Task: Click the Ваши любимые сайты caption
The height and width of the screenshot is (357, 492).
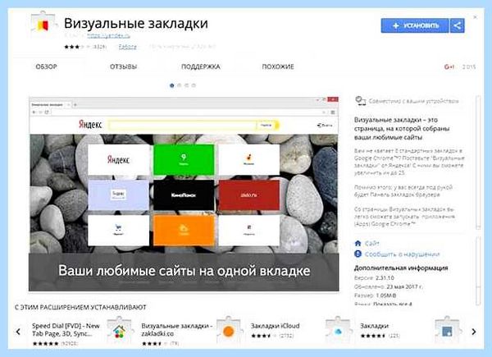Action: tap(184, 271)
